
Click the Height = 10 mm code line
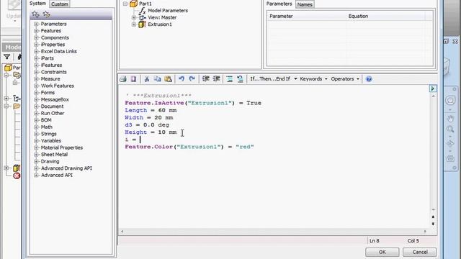tap(151, 132)
